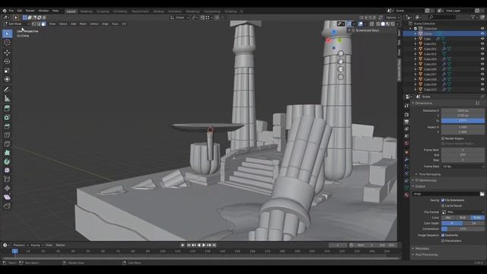This screenshot has height=274, width=487.
Task: Hide Cube.005 using eye icon
Action: (482, 64)
